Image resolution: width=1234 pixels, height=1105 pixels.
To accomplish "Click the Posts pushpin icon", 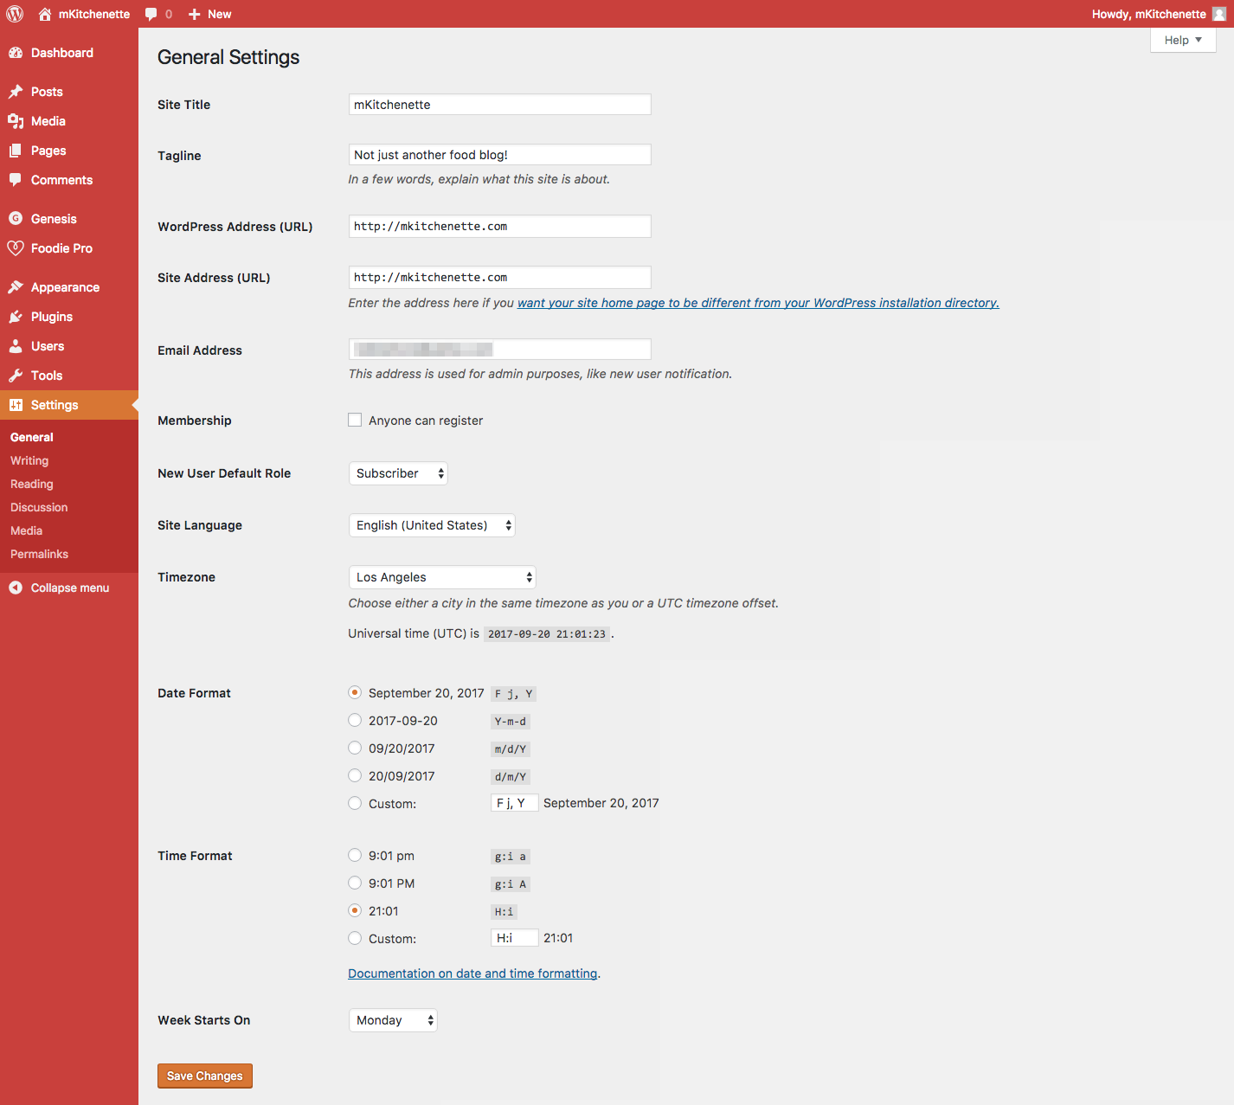I will pos(16,92).
